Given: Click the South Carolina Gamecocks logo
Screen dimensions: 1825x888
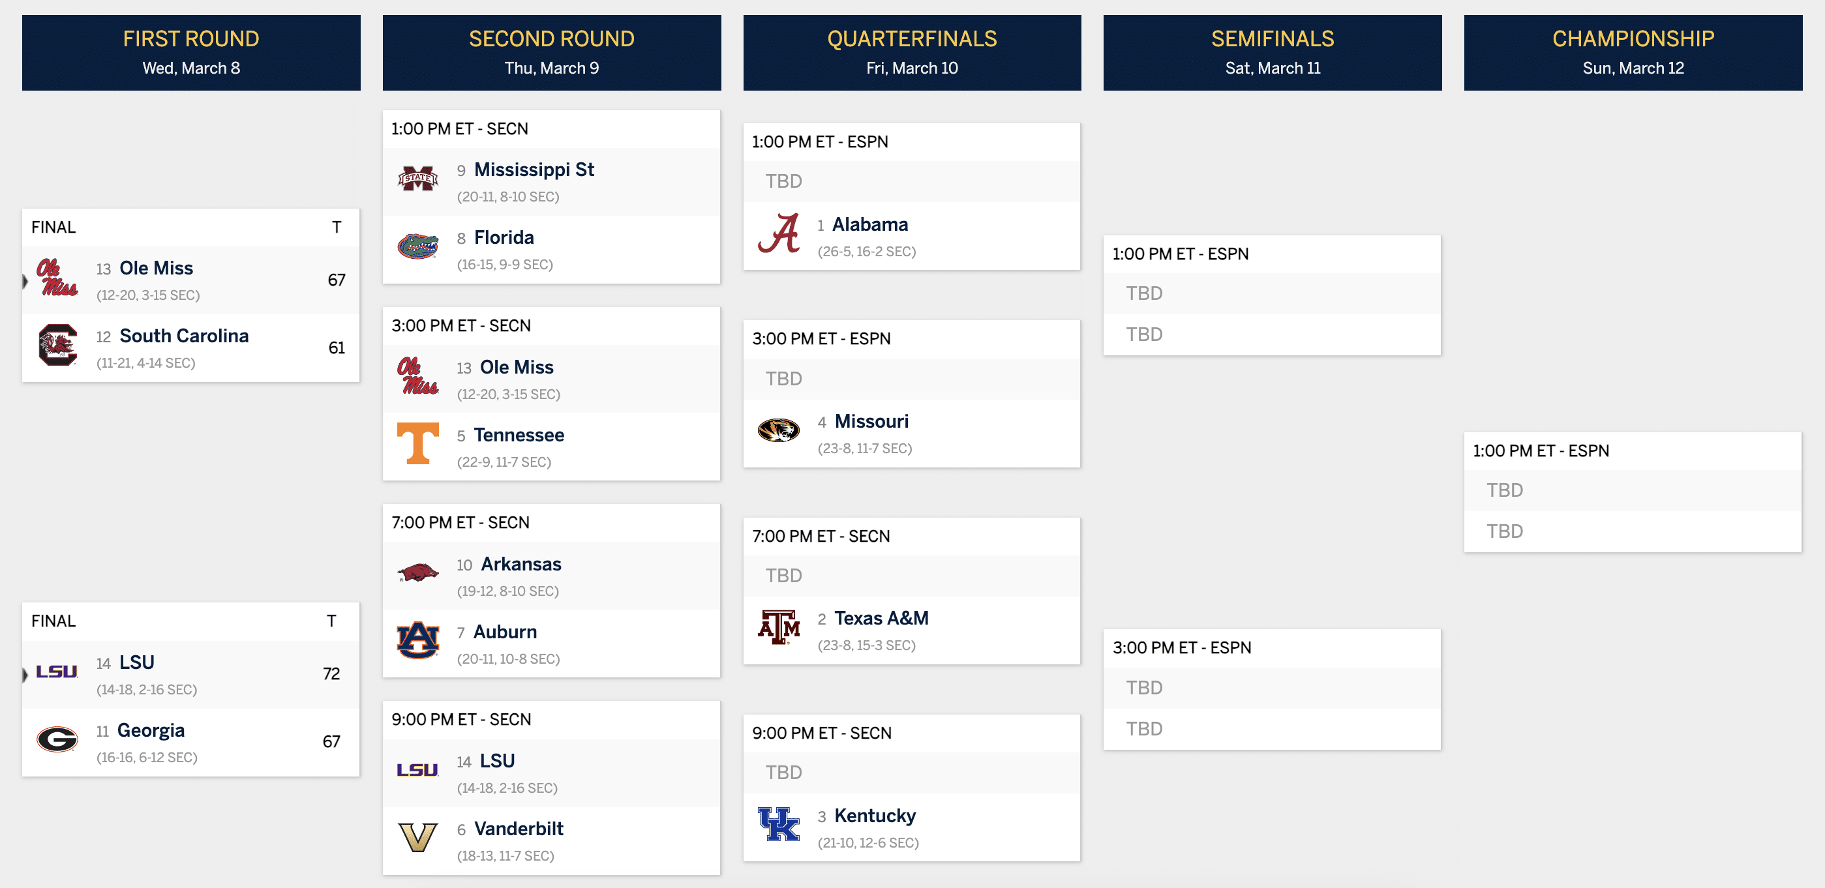Looking at the screenshot, I should click(57, 345).
